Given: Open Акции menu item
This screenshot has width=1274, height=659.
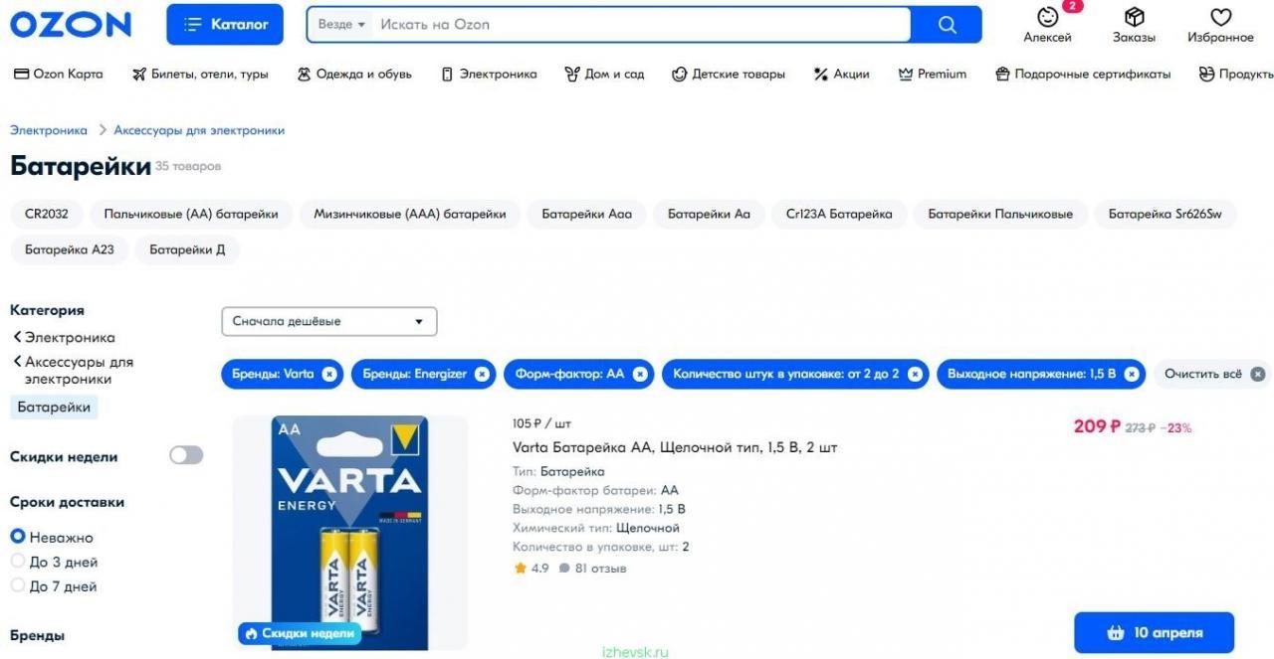Looking at the screenshot, I should 841,74.
